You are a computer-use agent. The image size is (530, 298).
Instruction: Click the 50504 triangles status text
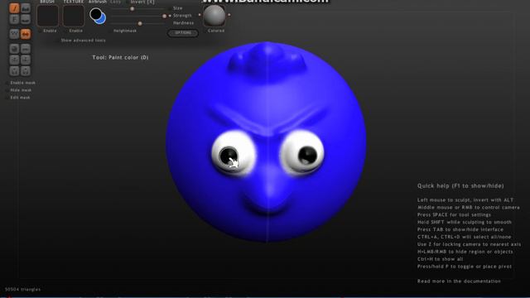point(22,289)
